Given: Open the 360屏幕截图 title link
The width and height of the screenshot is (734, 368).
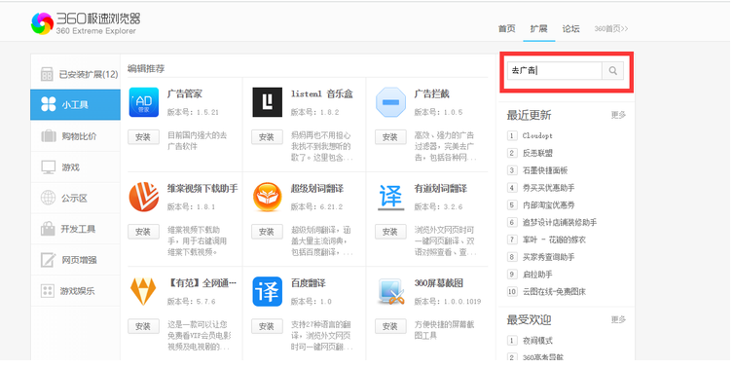Looking at the screenshot, I should (x=439, y=282).
